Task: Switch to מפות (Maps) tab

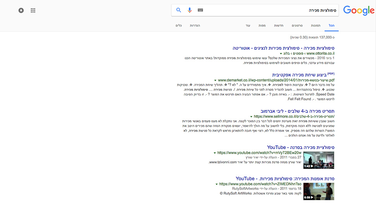Action: 262,26
